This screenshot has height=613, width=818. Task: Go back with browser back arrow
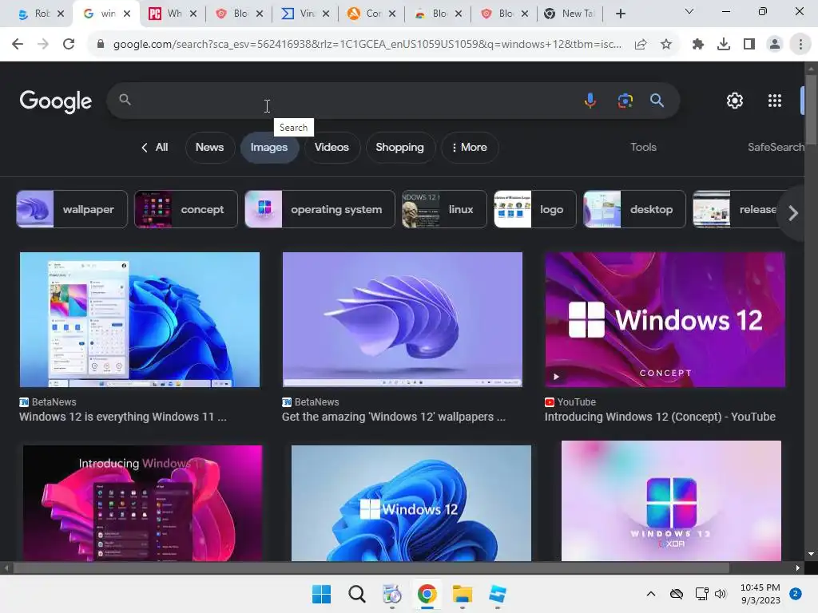coord(18,45)
